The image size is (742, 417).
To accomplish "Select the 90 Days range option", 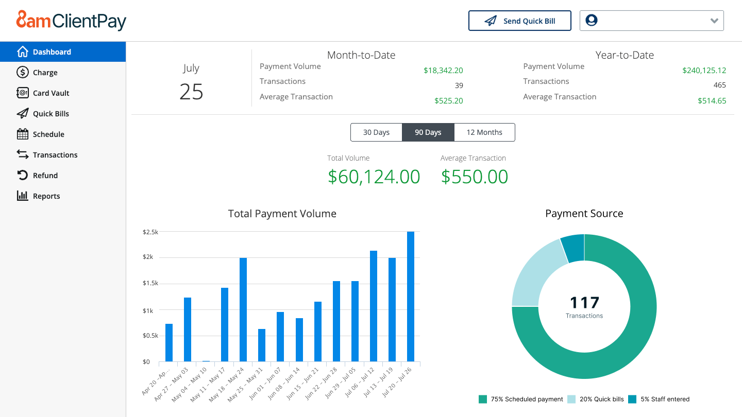I will [x=428, y=132].
